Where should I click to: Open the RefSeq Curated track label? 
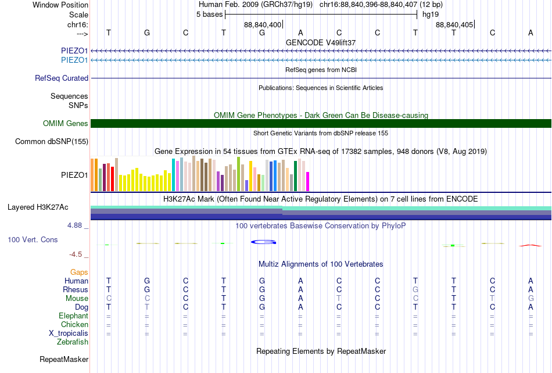point(62,78)
